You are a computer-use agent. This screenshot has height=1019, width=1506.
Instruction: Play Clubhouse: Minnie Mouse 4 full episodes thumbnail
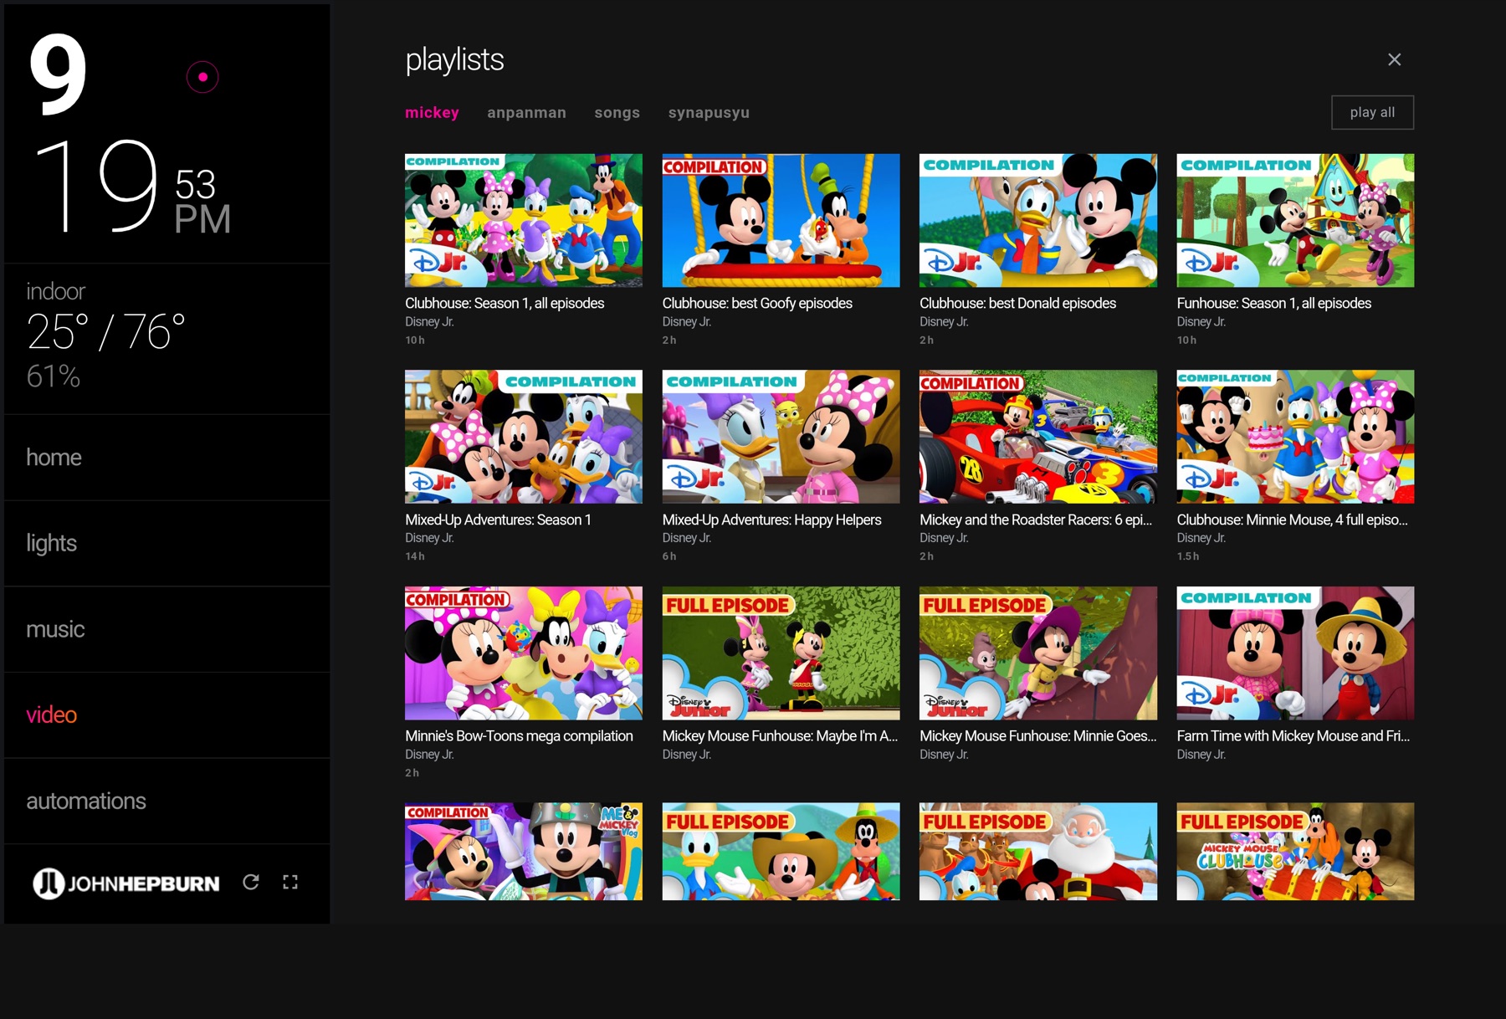pyautogui.click(x=1295, y=437)
